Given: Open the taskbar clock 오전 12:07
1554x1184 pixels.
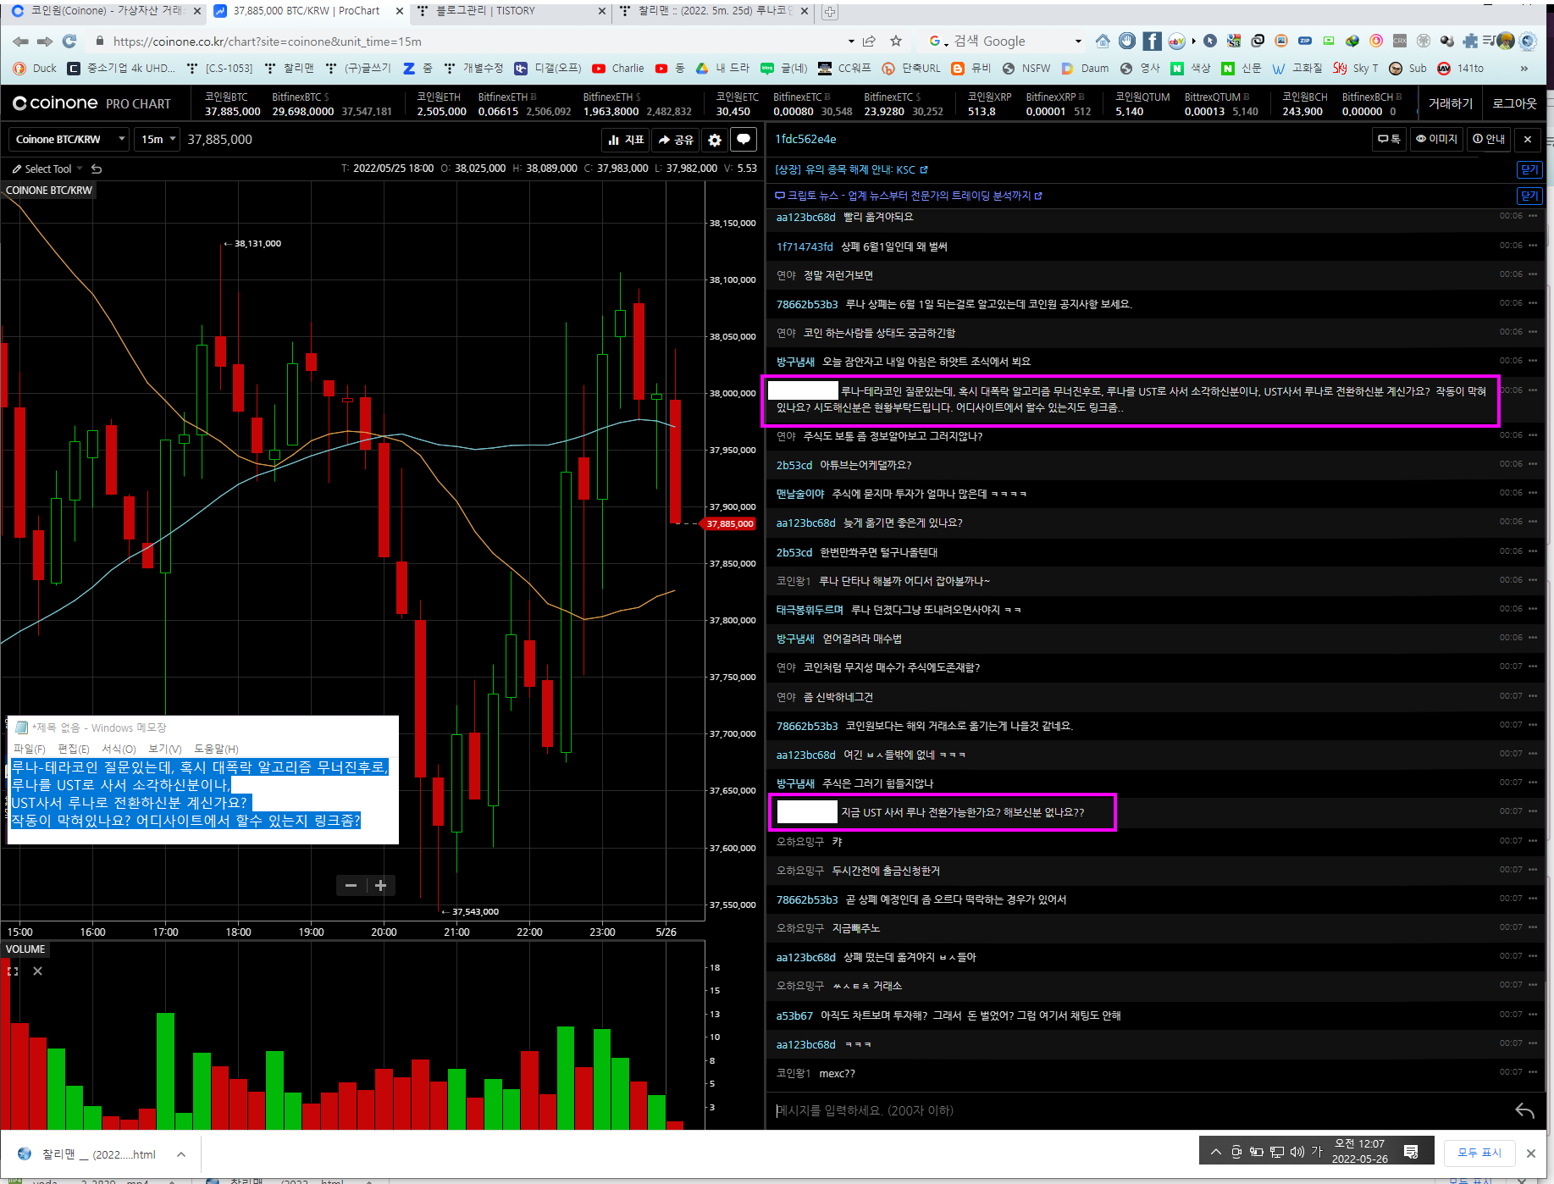Looking at the screenshot, I should (x=1359, y=1151).
